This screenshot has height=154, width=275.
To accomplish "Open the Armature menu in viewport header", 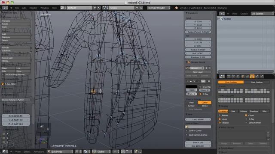I will click(x=39, y=151).
